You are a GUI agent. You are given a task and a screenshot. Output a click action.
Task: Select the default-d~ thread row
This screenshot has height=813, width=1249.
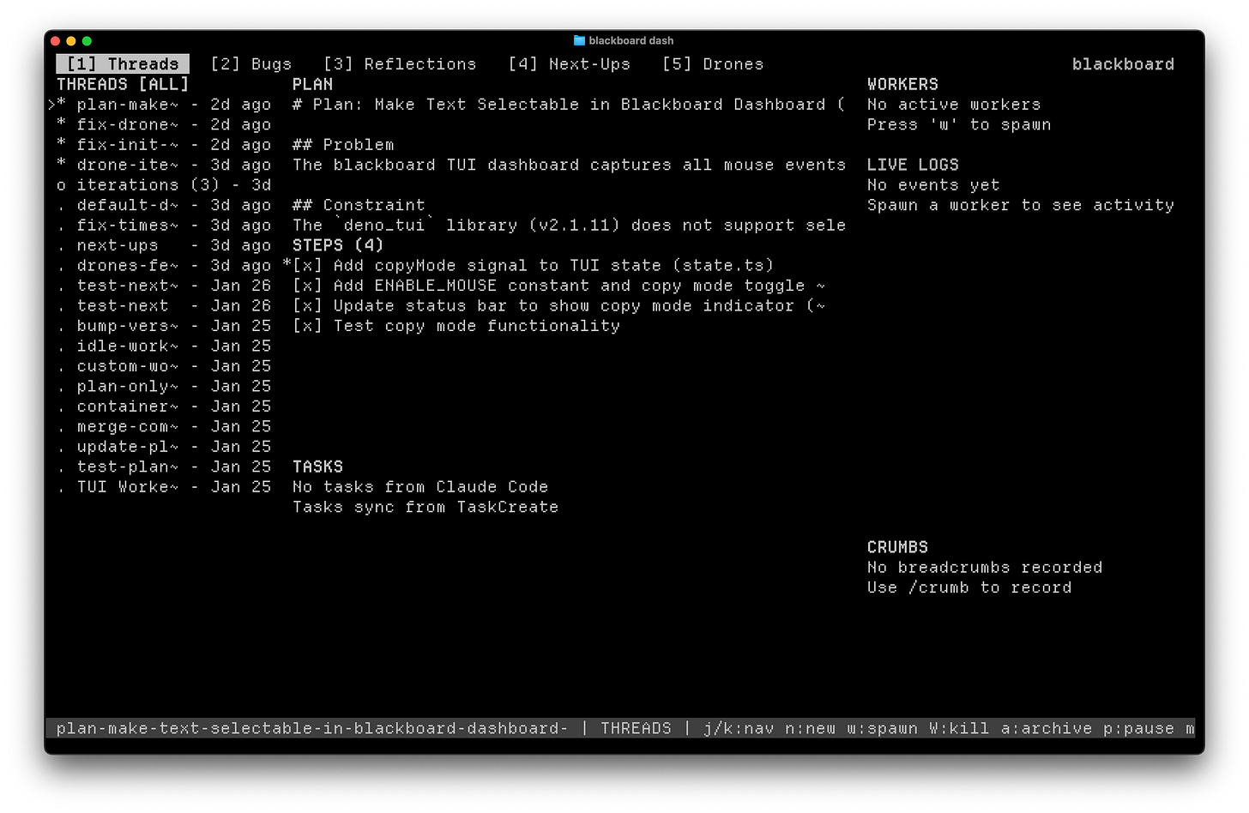(x=164, y=205)
